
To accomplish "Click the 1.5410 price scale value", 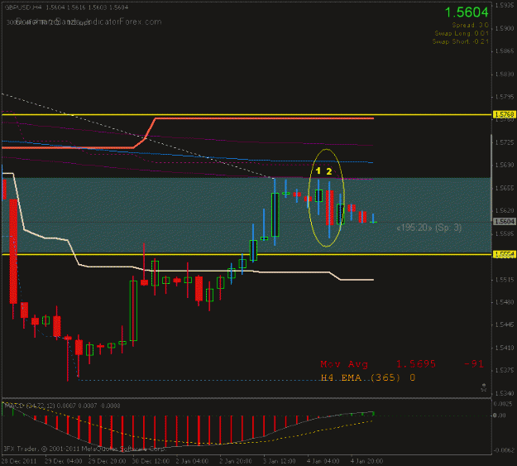I will (505, 348).
